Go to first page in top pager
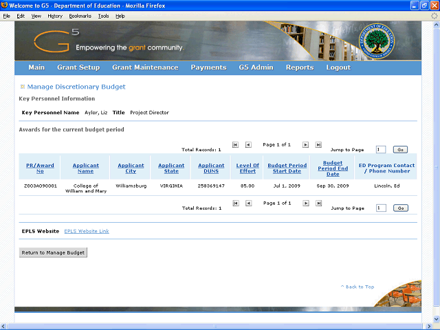This screenshot has width=440, height=330. tap(235, 145)
